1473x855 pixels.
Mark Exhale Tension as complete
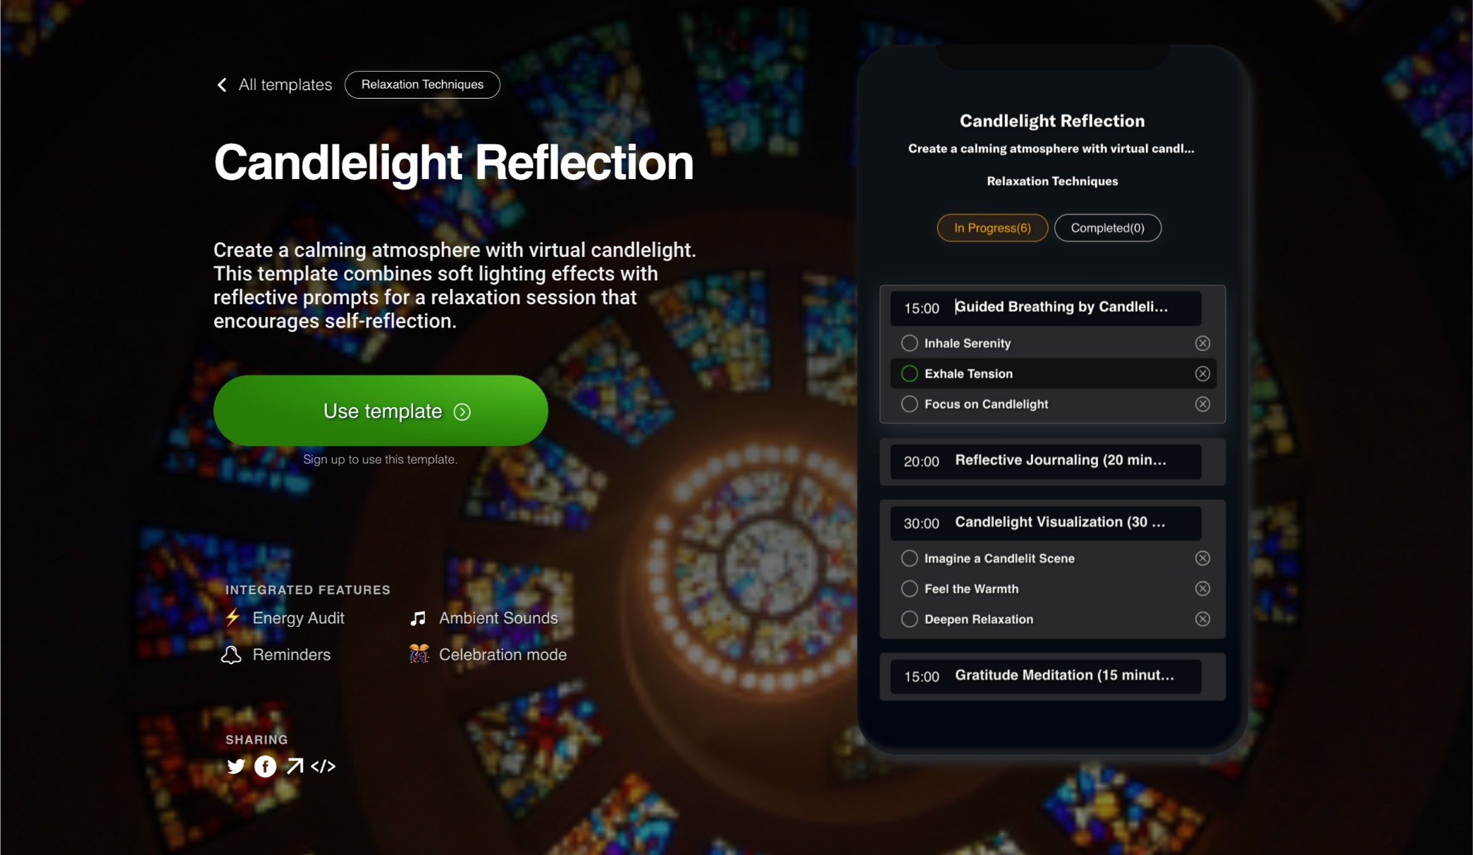coord(909,373)
